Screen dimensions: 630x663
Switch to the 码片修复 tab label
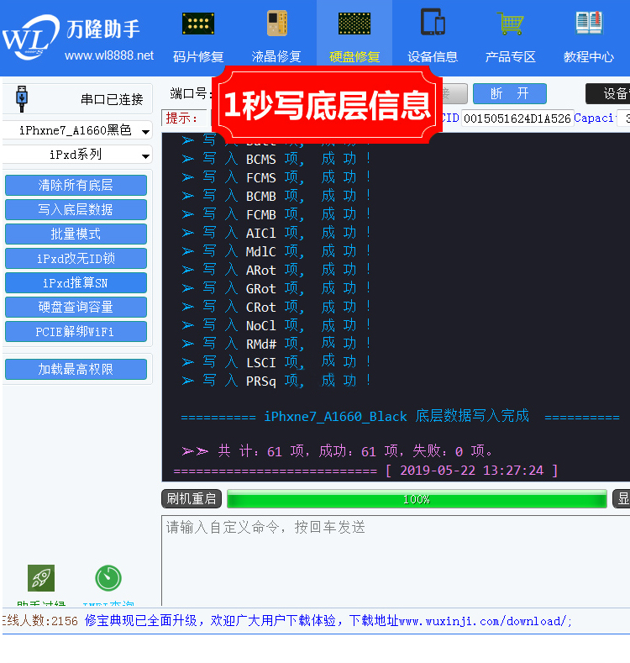pyautogui.click(x=198, y=56)
